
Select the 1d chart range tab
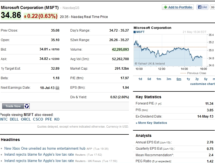tap(140, 79)
